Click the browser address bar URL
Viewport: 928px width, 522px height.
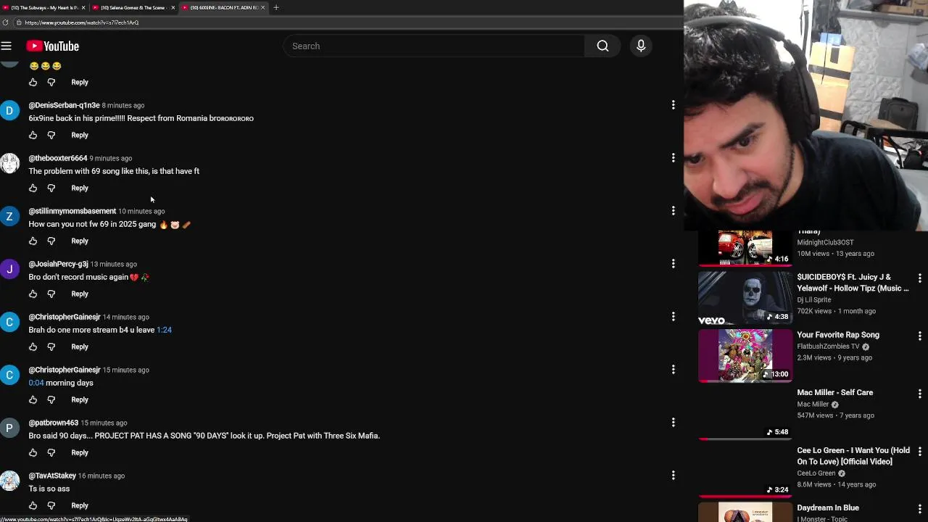(x=81, y=22)
